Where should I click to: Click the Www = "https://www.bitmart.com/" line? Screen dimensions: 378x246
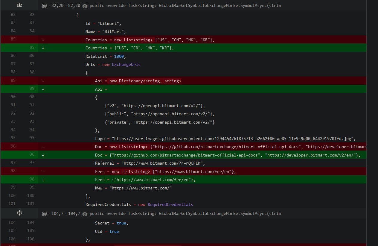(133, 188)
